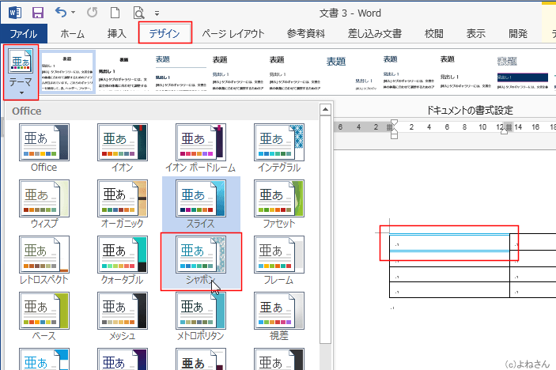Choose the ベース theme

point(44,316)
